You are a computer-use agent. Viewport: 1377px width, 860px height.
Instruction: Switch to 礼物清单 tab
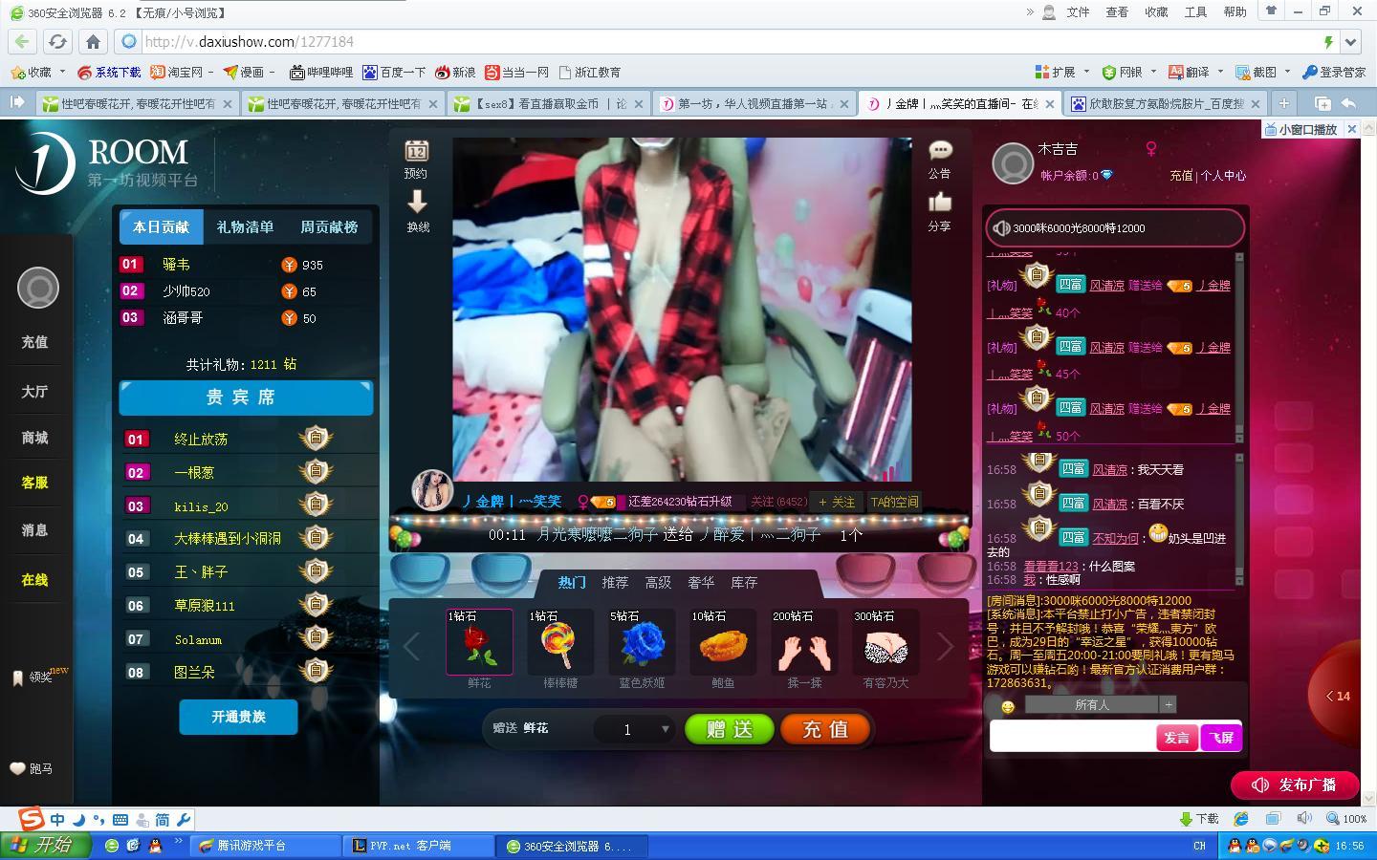pos(245,227)
